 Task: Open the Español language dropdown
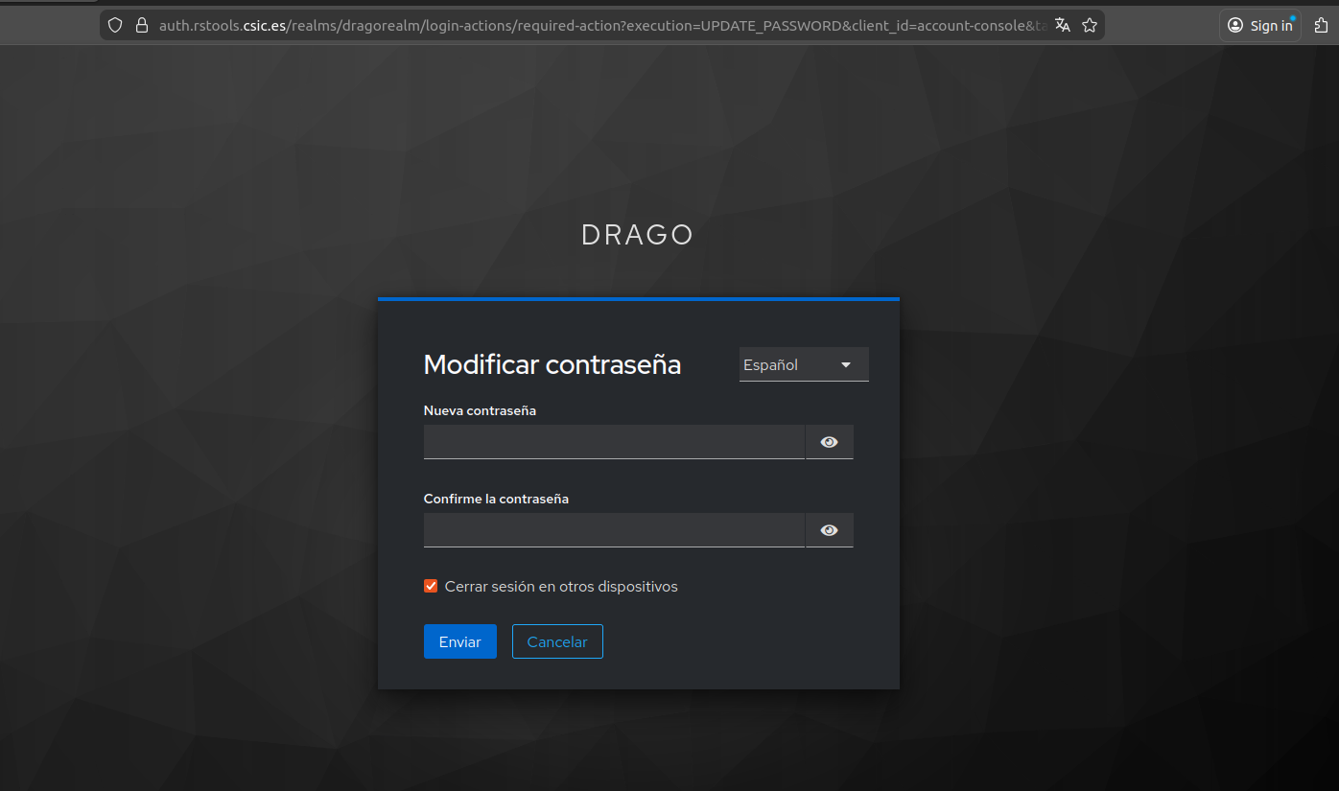click(803, 364)
